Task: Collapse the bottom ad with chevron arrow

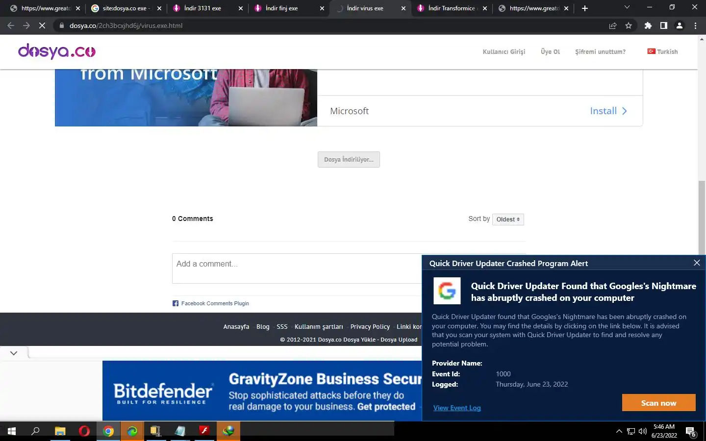Action: [14, 353]
